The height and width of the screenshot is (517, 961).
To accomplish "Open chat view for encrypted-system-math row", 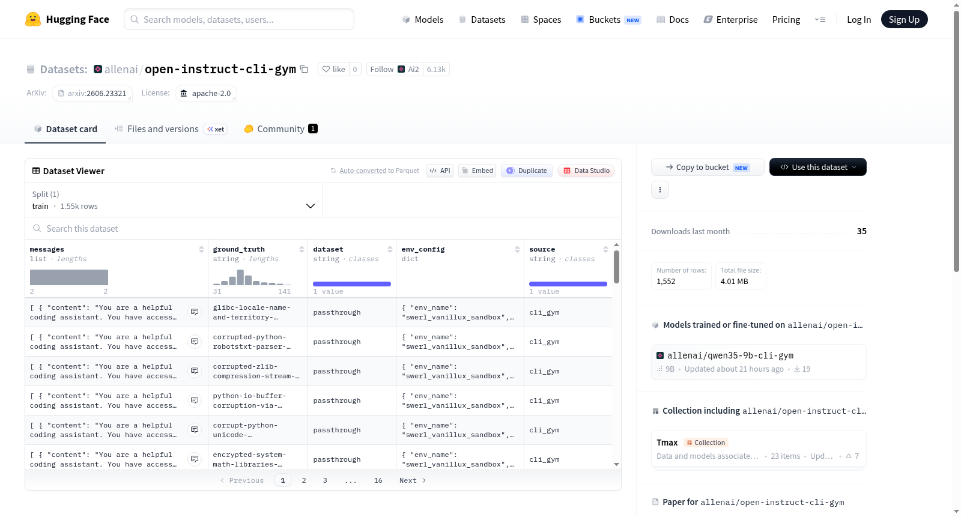I will click(x=195, y=459).
